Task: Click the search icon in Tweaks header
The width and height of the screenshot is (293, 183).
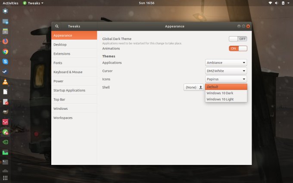Action: point(57,26)
